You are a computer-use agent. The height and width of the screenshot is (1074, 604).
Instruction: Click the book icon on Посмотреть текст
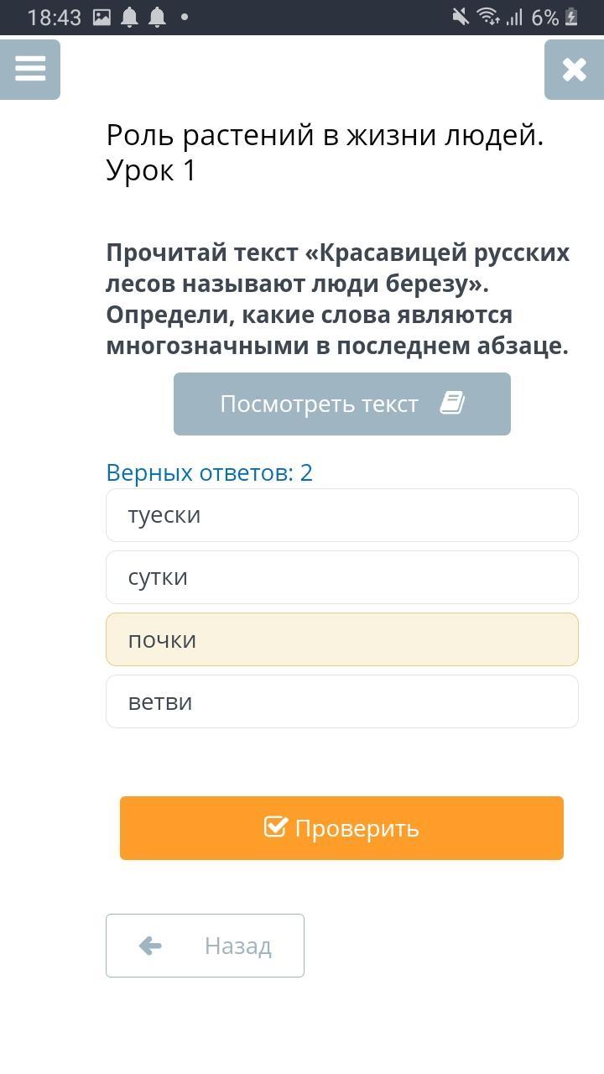452,404
